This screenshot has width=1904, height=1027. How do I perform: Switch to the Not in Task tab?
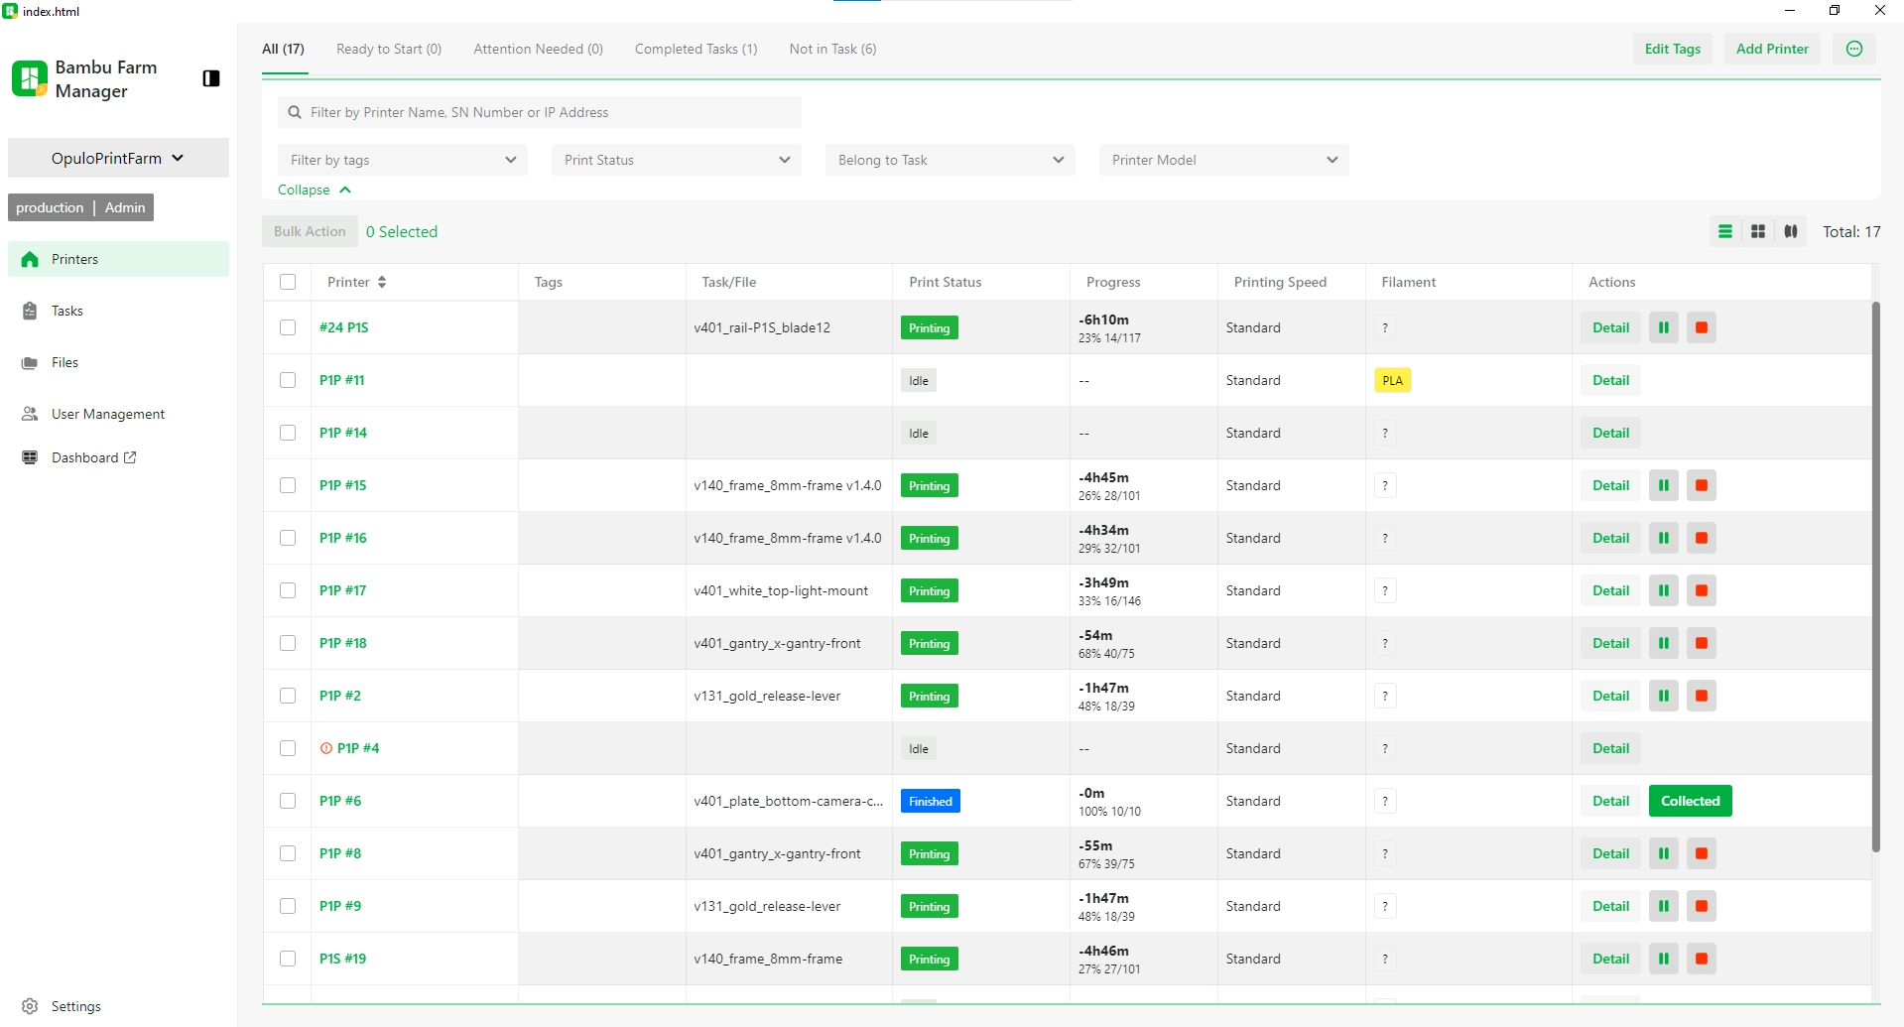[x=832, y=49]
